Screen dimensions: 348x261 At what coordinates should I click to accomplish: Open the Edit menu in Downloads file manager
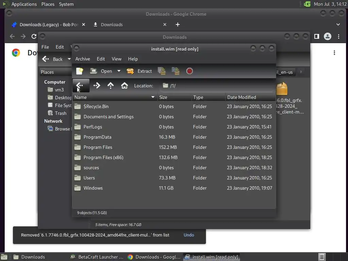click(x=59, y=47)
